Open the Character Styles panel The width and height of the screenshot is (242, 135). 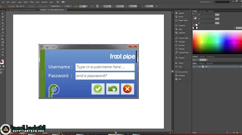click(183, 38)
